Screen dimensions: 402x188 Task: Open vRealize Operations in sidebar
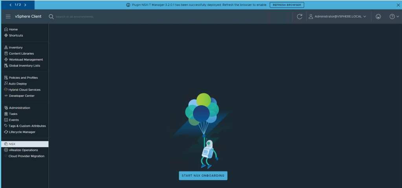pyautogui.click(x=23, y=150)
